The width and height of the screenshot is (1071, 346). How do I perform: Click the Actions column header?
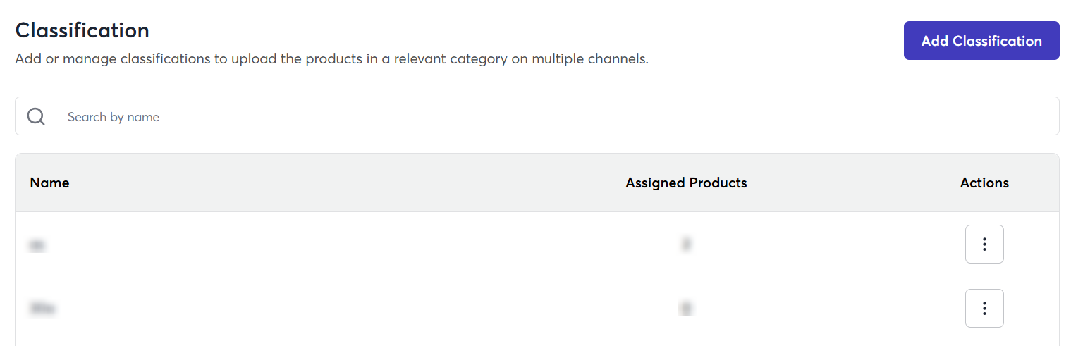pos(984,183)
